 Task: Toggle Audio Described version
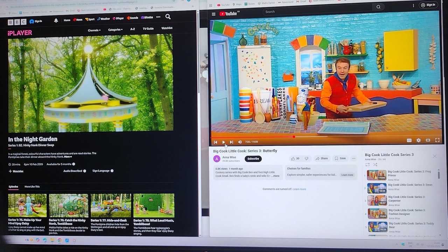pos(75,171)
